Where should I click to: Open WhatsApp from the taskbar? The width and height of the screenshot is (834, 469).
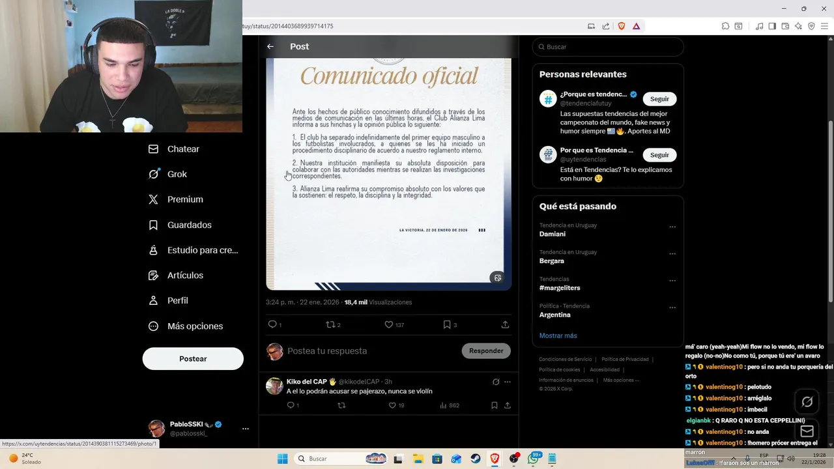click(x=534, y=459)
